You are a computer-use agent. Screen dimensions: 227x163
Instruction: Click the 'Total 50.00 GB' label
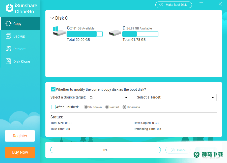coord(78,40)
